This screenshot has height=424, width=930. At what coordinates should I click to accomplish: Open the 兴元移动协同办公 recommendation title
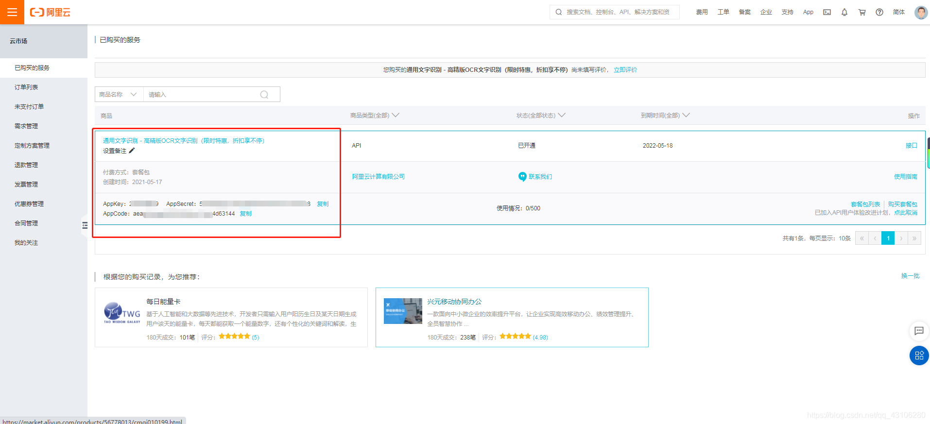[454, 302]
